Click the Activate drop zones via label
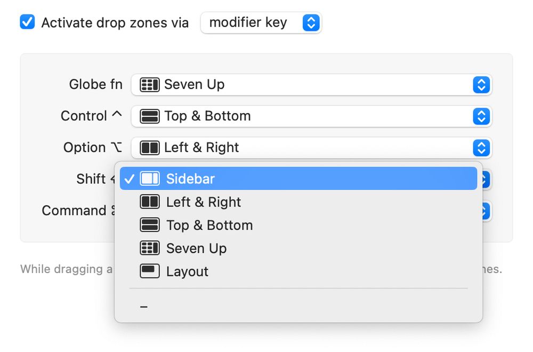Viewport: 533px width, 352px height. coord(115,23)
